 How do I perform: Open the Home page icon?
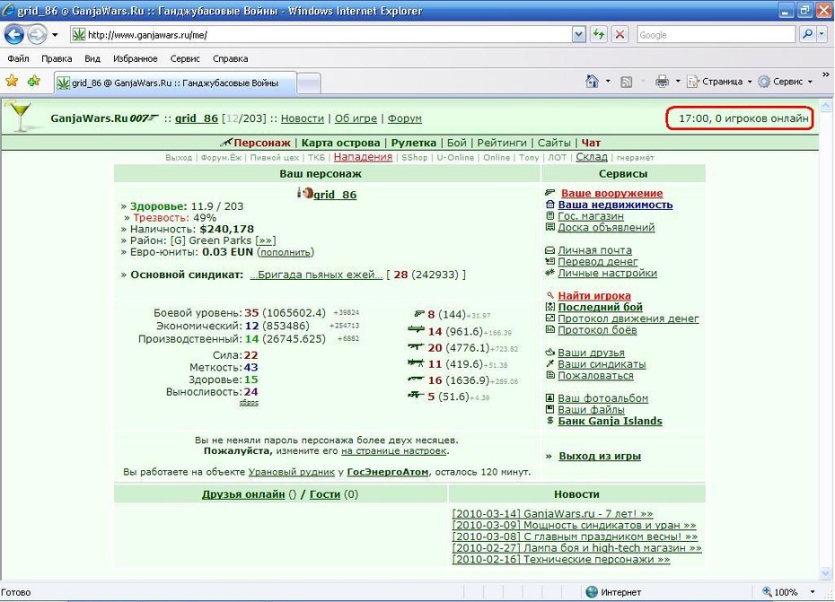[592, 82]
